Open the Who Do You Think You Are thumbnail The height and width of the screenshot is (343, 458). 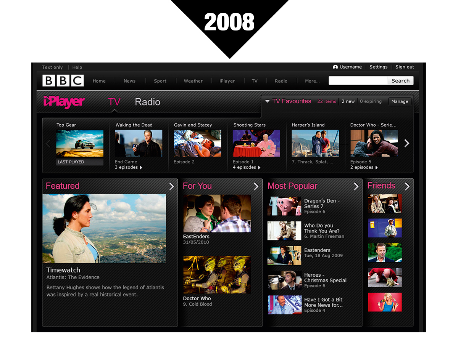click(284, 231)
